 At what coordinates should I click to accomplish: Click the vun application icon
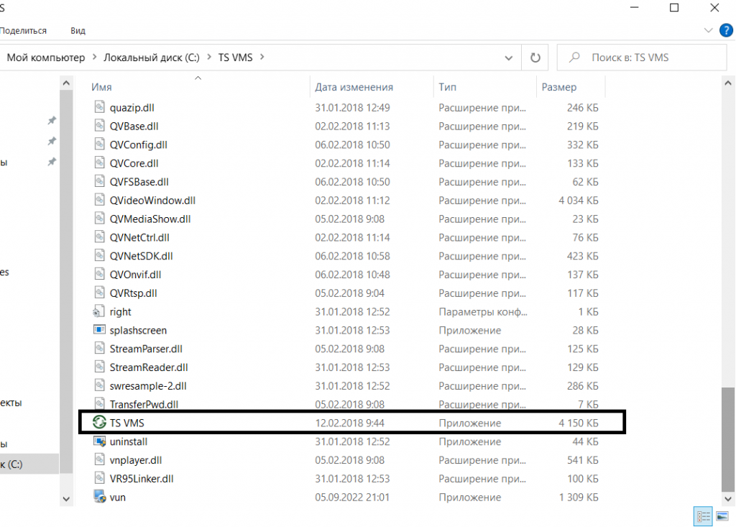[100, 497]
